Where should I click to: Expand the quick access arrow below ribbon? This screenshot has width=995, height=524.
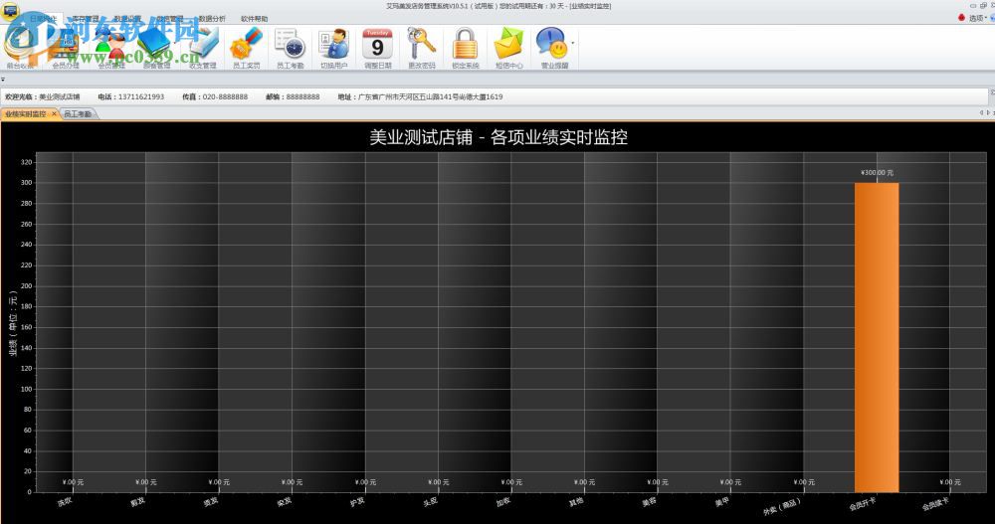(4, 81)
